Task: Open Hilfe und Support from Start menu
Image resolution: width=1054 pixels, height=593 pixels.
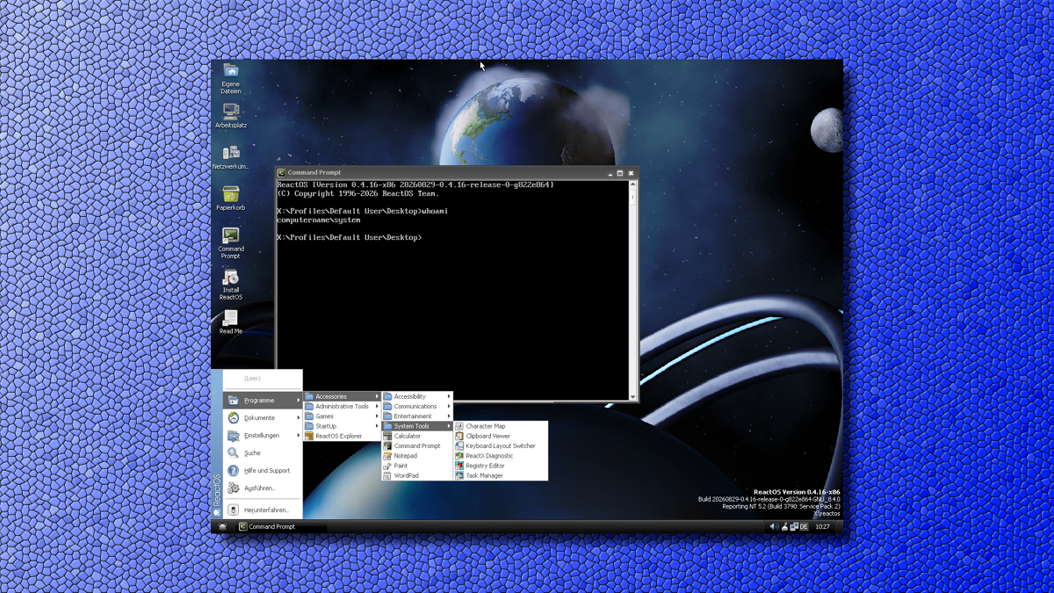Action: [x=263, y=471]
